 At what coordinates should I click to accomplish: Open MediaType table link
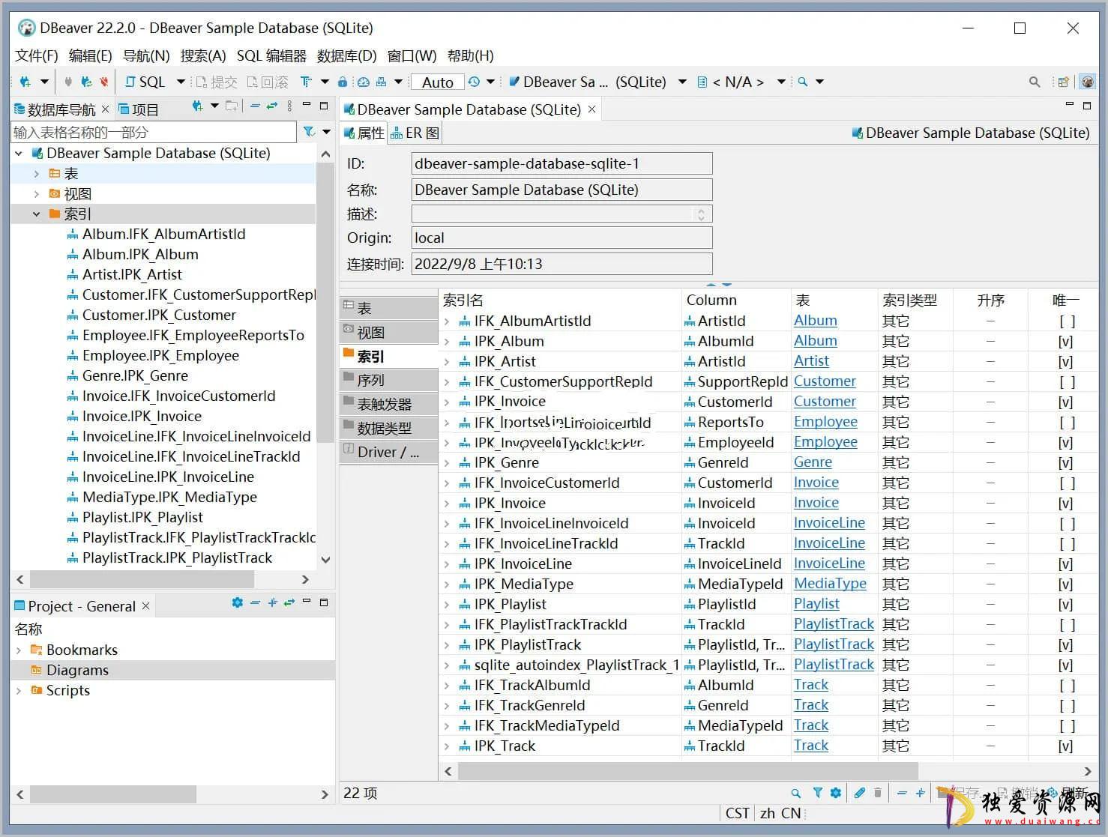click(x=830, y=584)
